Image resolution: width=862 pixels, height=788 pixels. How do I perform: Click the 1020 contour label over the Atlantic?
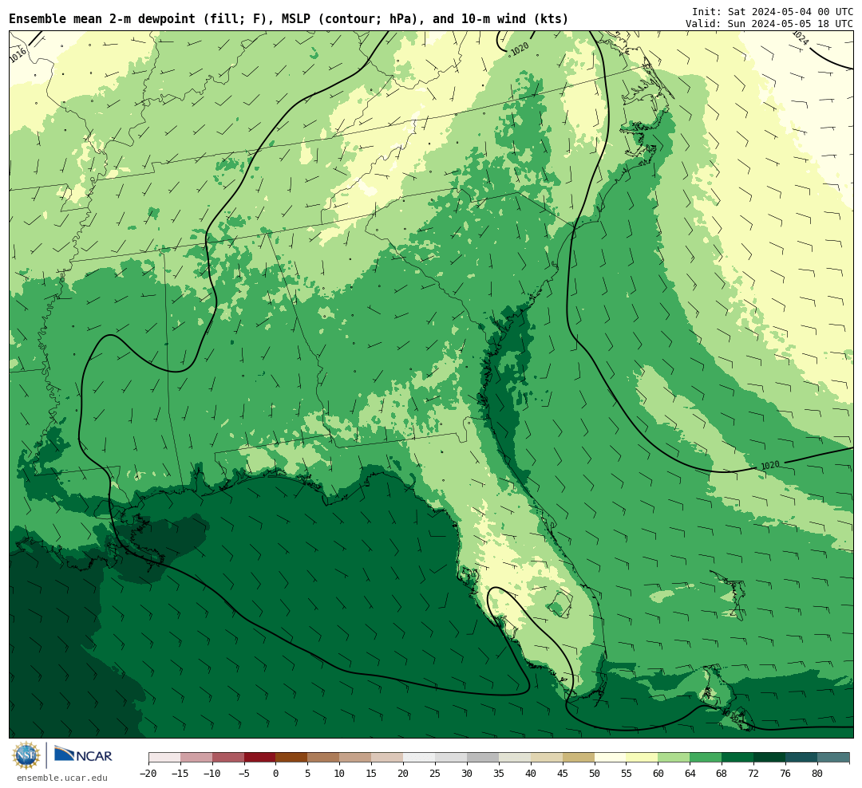pos(769,466)
